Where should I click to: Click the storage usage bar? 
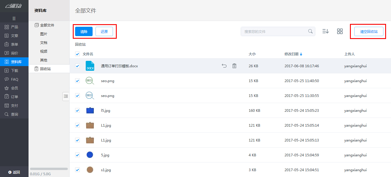pyautogui.click(x=49, y=169)
